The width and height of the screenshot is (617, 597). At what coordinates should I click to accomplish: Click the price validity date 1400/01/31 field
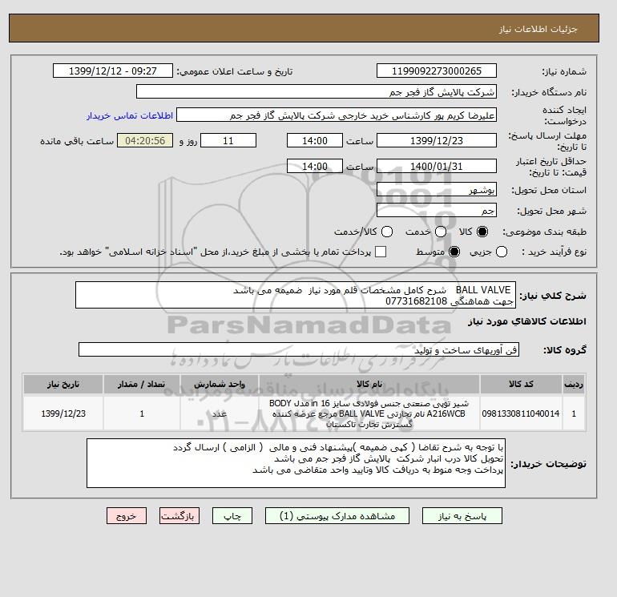tap(437, 166)
